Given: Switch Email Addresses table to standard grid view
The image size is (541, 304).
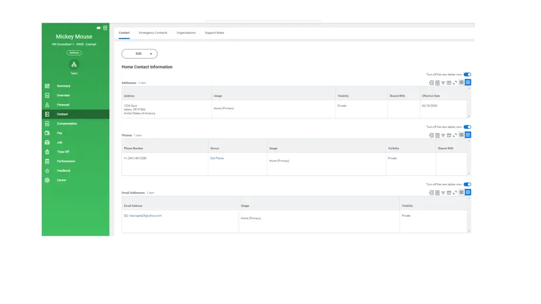Looking at the screenshot, I should point(468,192).
